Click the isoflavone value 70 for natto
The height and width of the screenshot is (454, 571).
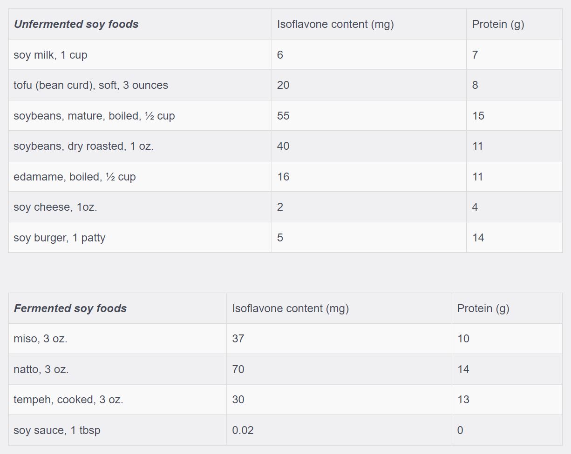[x=238, y=369]
